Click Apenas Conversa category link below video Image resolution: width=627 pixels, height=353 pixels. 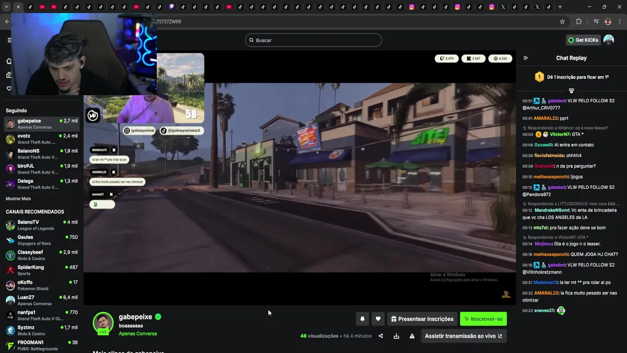(x=138, y=333)
